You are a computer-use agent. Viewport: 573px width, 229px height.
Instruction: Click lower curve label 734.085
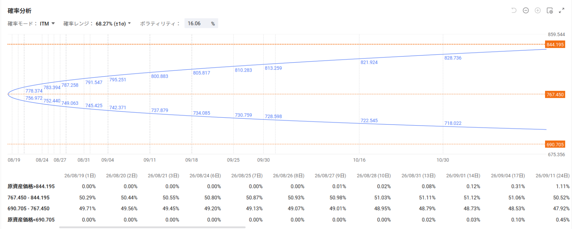pyautogui.click(x=202, y=113)
